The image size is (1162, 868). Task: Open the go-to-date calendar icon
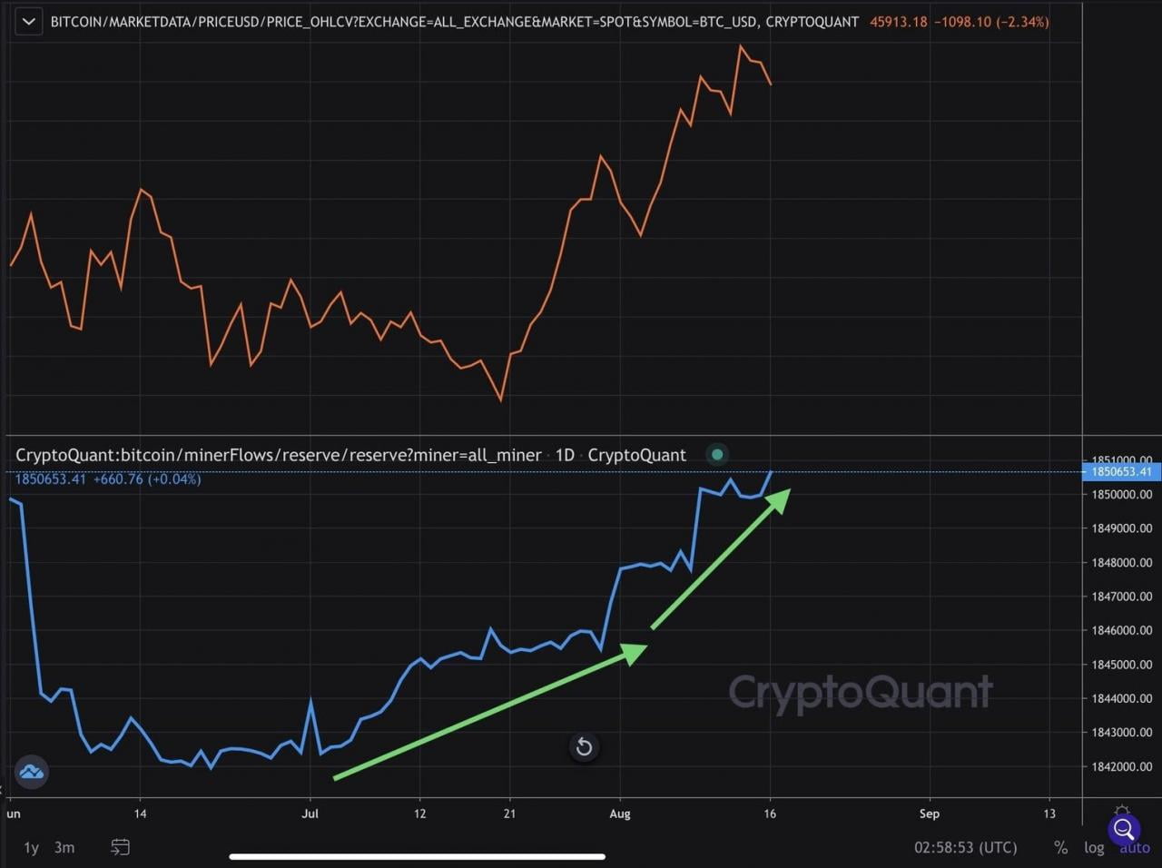[120, 847]
